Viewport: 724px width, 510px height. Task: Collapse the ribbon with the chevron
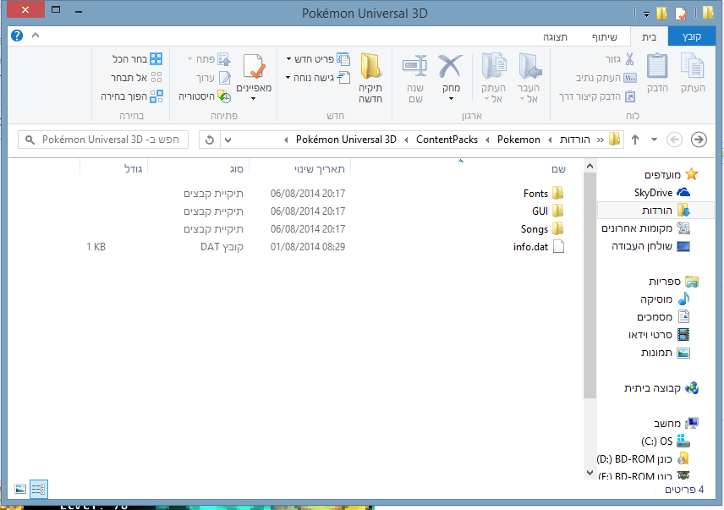pyautogui.click(x=36, y=36)
